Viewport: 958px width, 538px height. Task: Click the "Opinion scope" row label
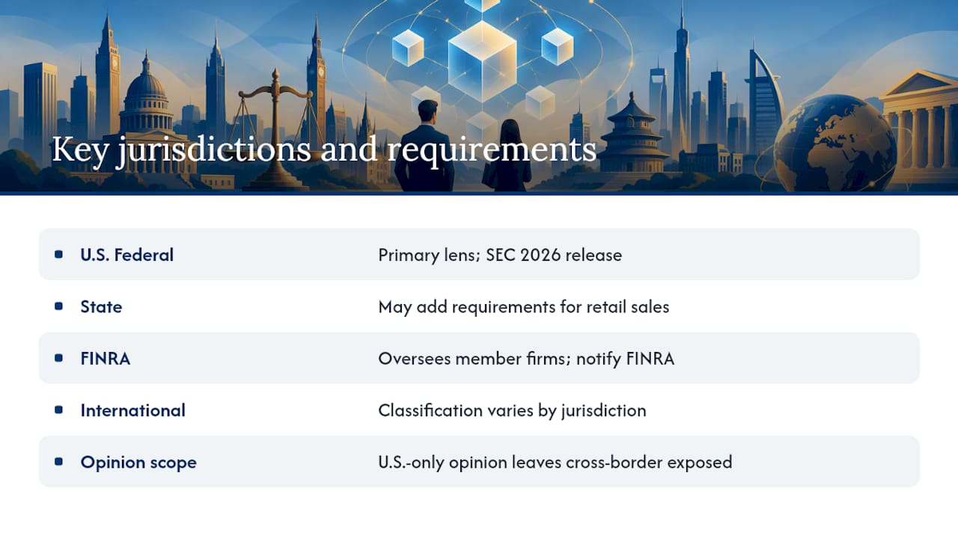coord(138,463)
